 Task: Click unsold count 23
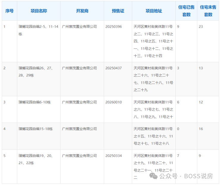[201, 27]
